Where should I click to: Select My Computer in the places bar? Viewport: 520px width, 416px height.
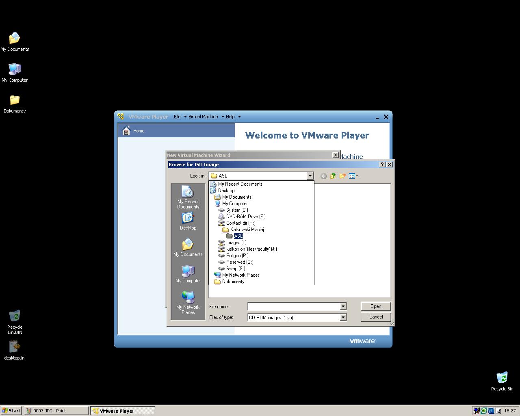(188, 274)
